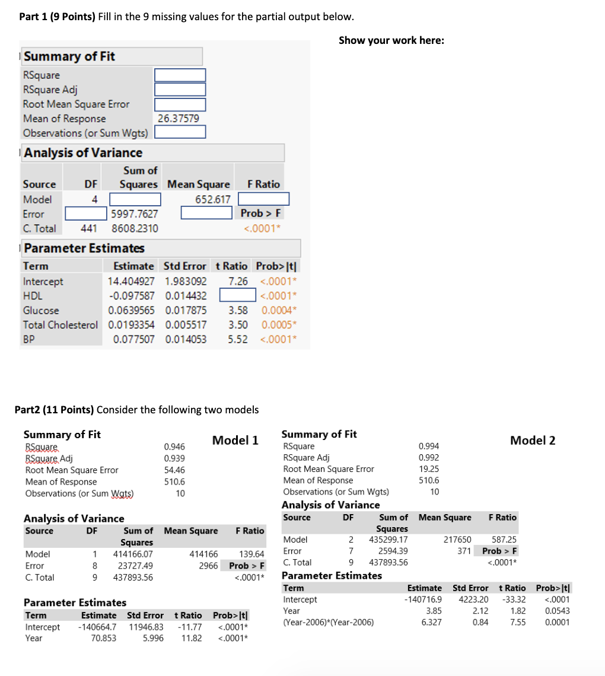Select Model 1 Year estimate 70.853
This screenshot has width=605, height=676.
(x=103, y=639)
